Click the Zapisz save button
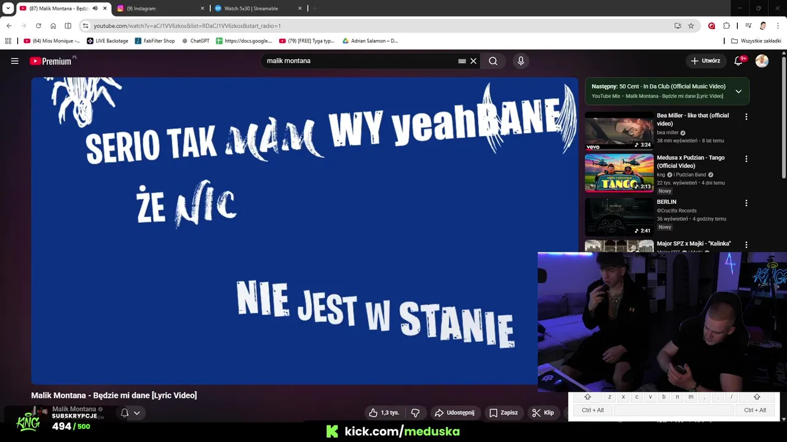787x442 pixels. point(503,413)
